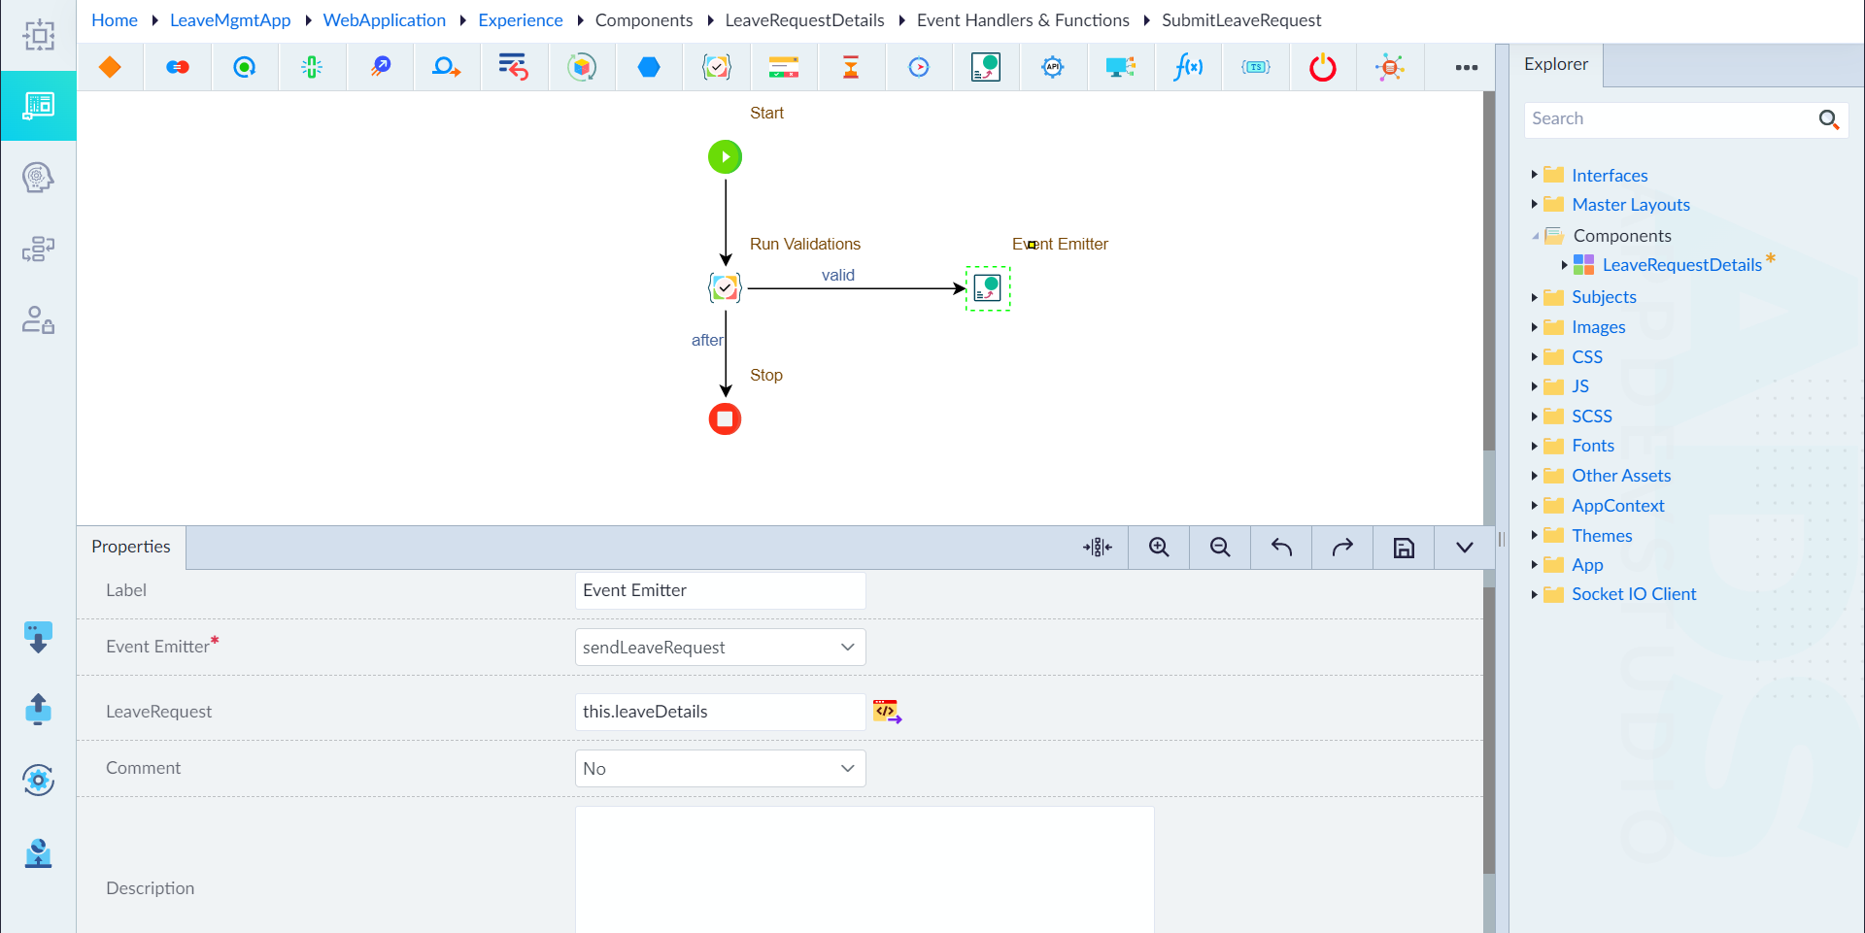Choose the hourglass wait tool

[851, 67]
